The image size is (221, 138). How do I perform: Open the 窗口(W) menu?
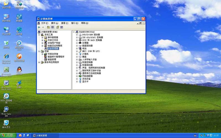point(75,23)
